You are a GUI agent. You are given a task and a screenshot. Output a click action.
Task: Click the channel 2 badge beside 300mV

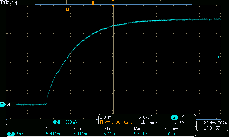click(x=57, y=122)
